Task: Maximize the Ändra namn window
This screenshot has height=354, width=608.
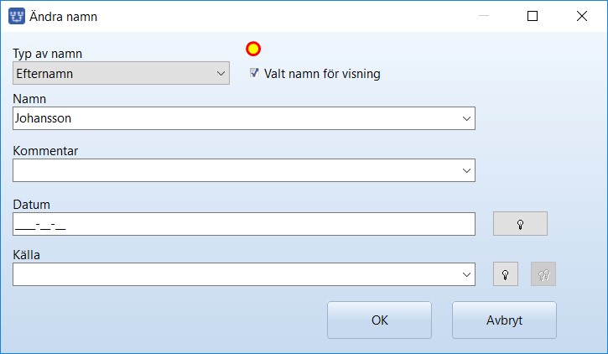Action: 533,16
